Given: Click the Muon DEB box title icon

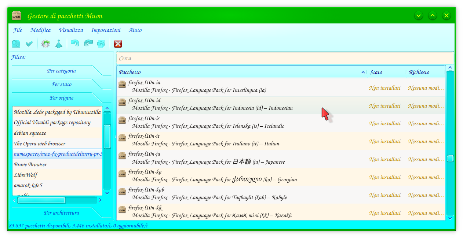Looking at the screenshot, I should (17, 16).
